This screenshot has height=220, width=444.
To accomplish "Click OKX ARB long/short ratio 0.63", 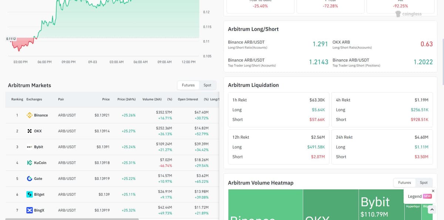I will pyautogui.click(x=427, y=44).
